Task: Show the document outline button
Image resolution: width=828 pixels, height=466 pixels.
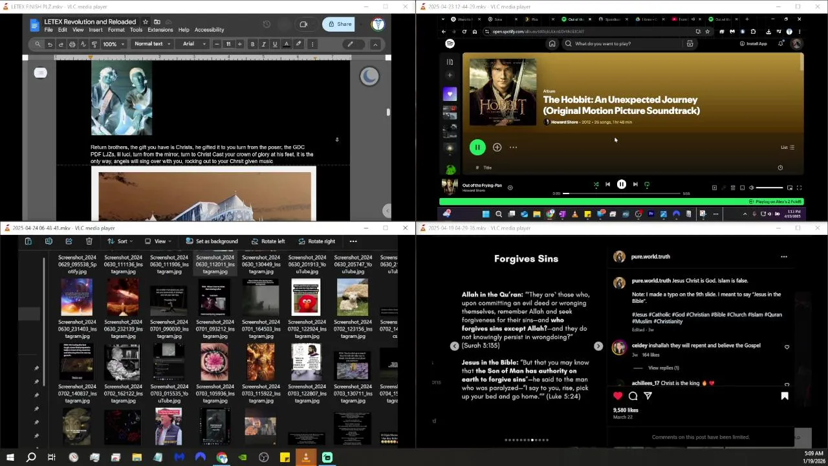Action: (x=41, y=72)
